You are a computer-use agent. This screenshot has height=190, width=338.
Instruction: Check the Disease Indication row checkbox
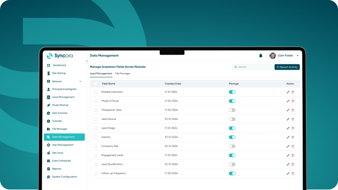click(95, 92)
